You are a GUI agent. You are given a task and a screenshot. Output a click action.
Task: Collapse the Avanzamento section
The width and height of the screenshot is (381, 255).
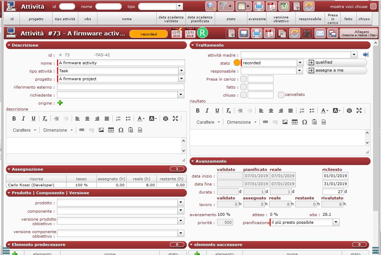click(192, 161)
